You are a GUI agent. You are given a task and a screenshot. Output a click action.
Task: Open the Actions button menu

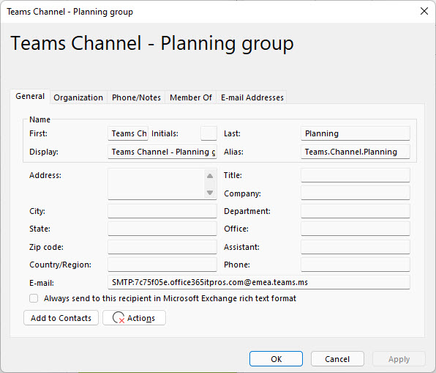[x=134, y=318]
